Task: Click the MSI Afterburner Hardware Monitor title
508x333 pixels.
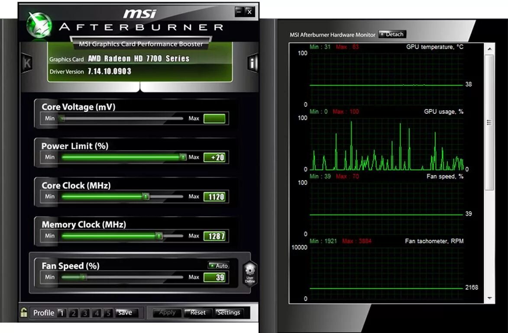Action: coord(333,35)
